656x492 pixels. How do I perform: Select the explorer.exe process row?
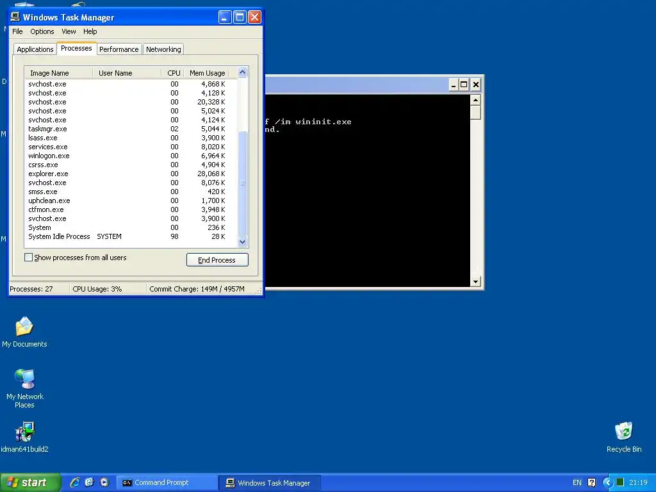tap(131, 174)
